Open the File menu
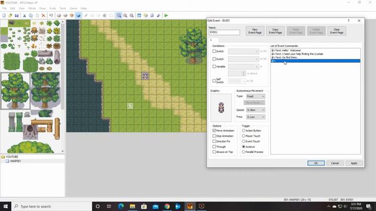The width and height of the screenshot is (376, 211). click(4, 8)
